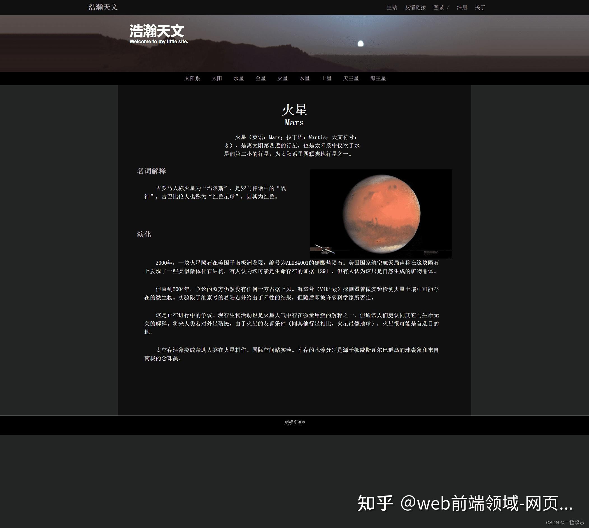Go to the 水星 planet page
The height and width of the screenshot is (528, 589).
(238, 78)
